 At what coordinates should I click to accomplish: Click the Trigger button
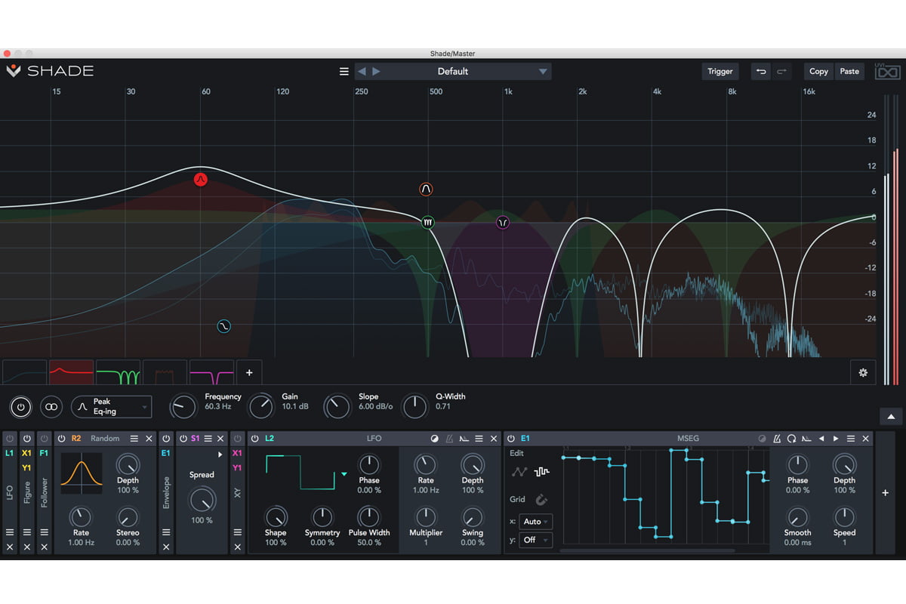(x=720, y=72)
